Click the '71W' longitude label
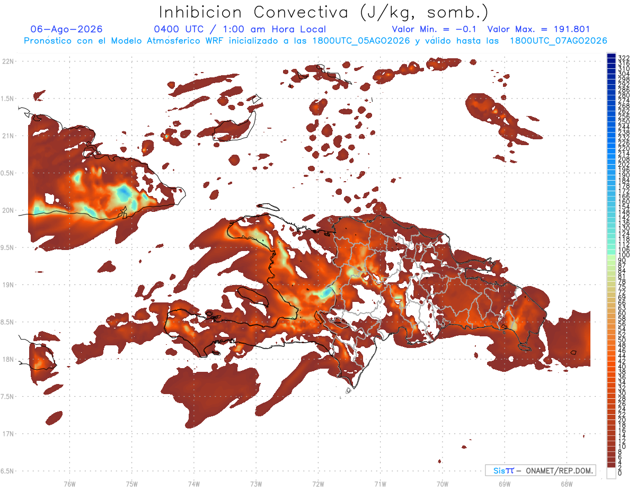 coord(380,483)
